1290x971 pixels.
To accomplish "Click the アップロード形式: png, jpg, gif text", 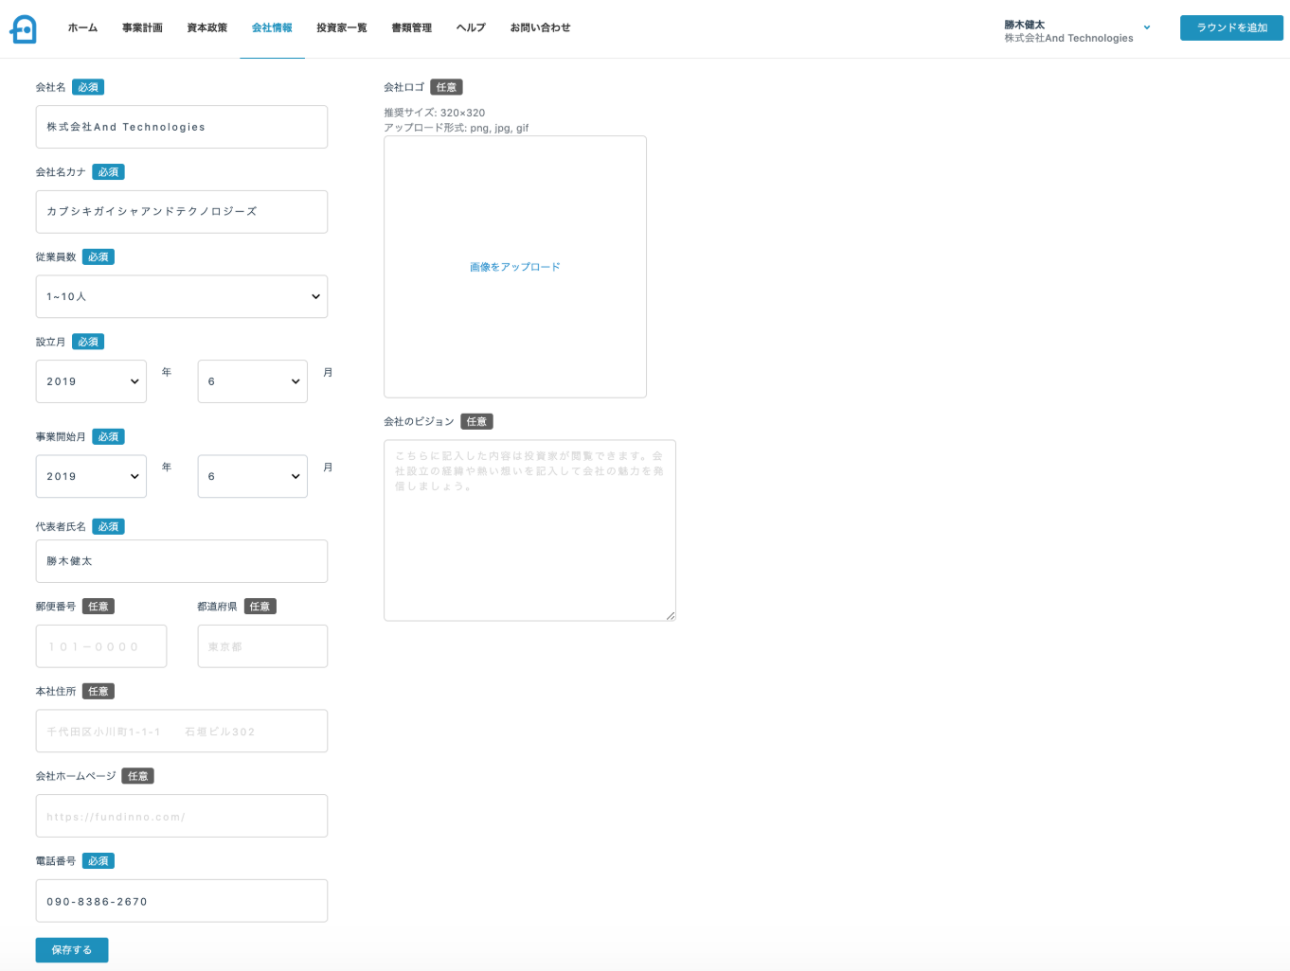I will pyautogui.click(x=457, y=128).
